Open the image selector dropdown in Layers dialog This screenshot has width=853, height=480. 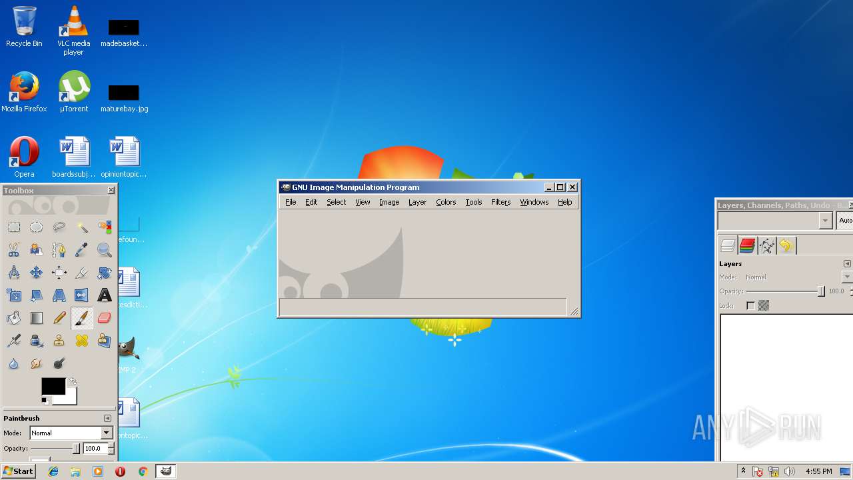[775, 221]
